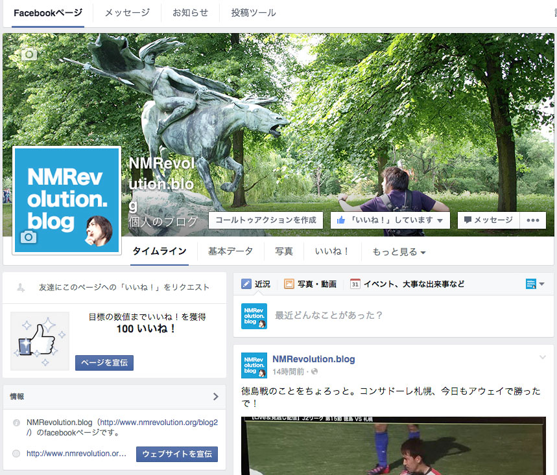The width and height of the screenshot is (557, 475).
Task: Click the thumbs-up likes goal illustration
Action: [x=40, y=341]
